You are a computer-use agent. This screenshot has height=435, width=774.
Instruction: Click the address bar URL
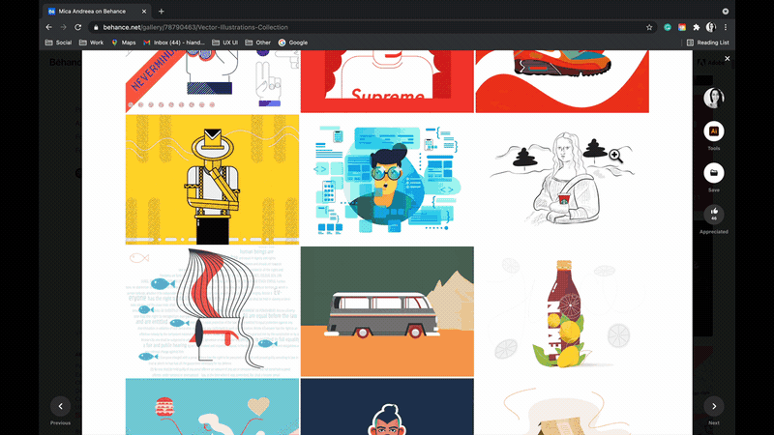pos(195,27)
